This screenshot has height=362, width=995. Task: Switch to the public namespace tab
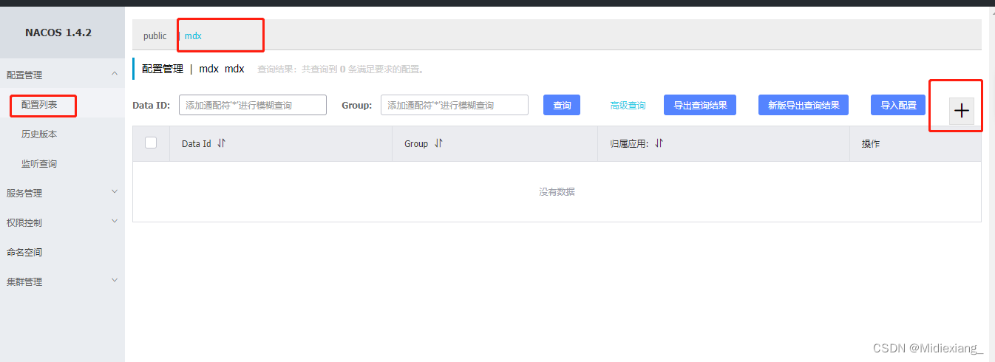155,35
